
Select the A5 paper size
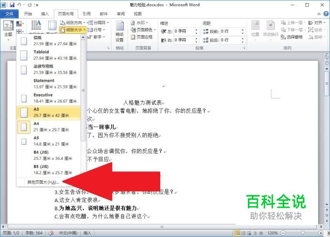pyautogui.click(x=49, y=141)
